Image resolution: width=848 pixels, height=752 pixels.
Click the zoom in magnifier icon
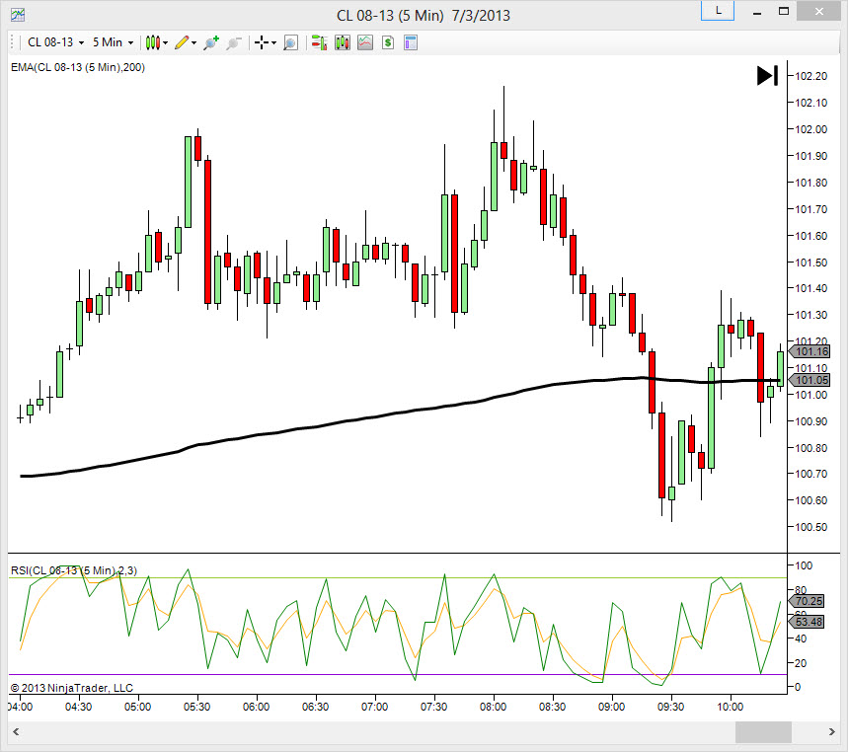pos(211,42)
